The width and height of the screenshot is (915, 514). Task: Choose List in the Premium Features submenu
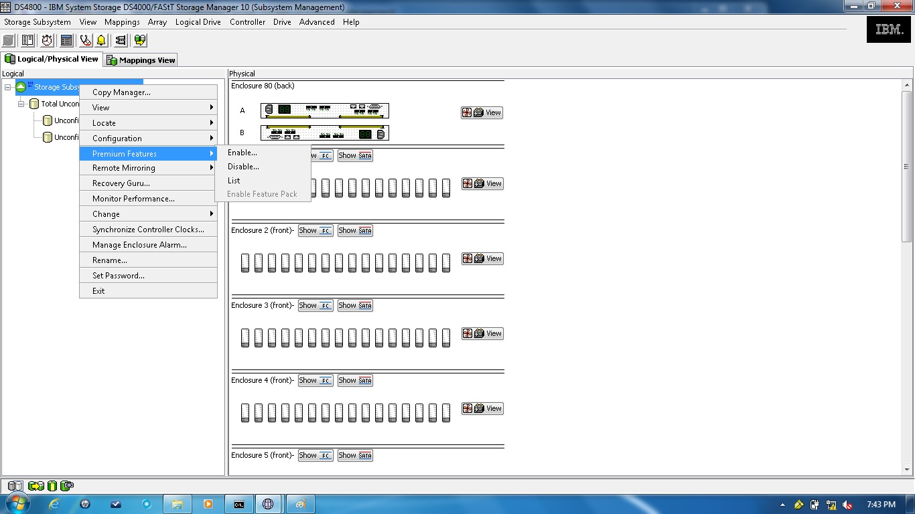click(x=263, y=180)
